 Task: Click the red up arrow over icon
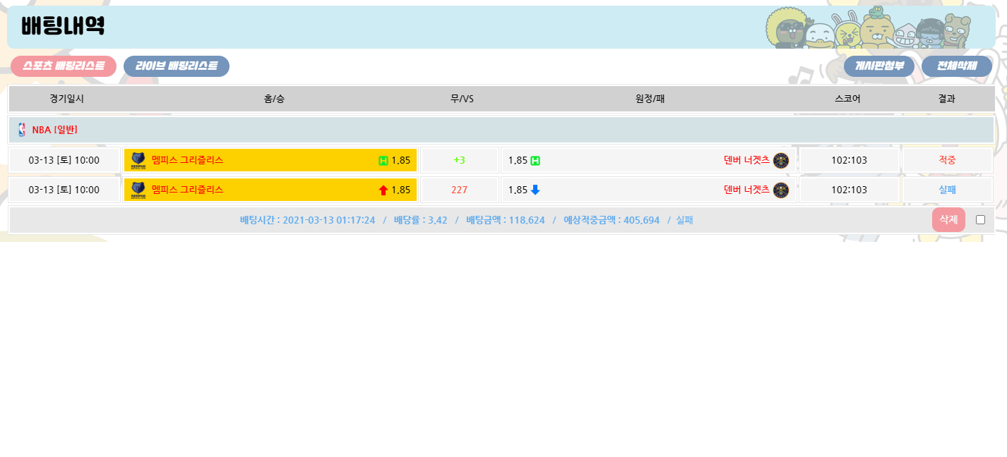coord(383,190)
